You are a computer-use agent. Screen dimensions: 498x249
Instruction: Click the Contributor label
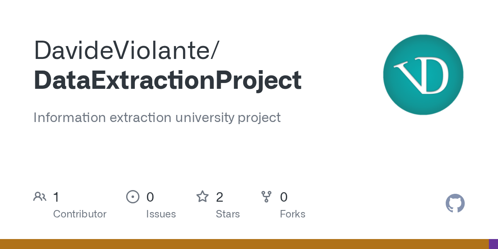click(80, 214)
